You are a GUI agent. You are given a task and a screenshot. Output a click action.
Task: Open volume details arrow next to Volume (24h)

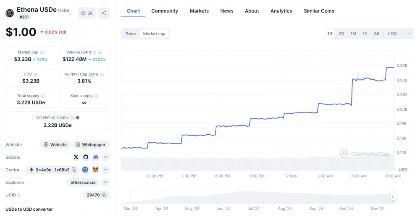[x=100, y=53]
